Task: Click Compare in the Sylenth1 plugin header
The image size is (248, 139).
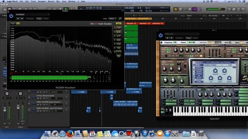Action: 179,38
